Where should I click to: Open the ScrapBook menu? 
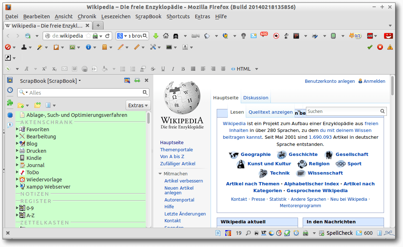(x=148, y=16)
